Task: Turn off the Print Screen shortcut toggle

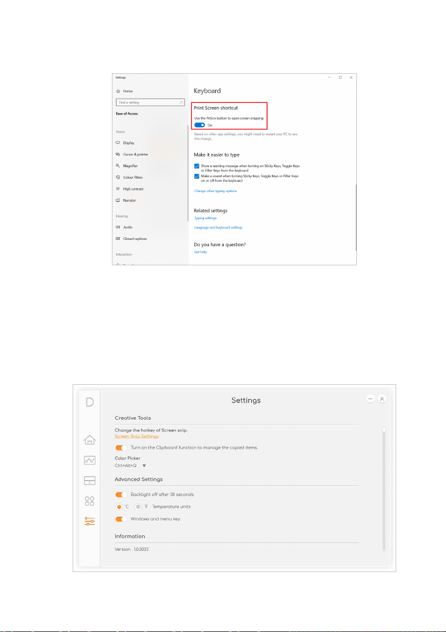Action: [199, 125]
